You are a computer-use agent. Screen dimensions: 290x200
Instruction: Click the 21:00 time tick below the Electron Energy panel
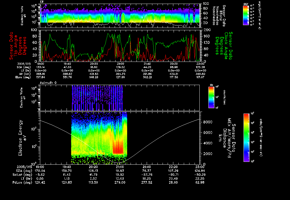click(120, 167)
